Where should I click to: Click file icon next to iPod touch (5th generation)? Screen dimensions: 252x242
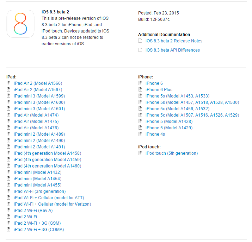click(140, 153)
